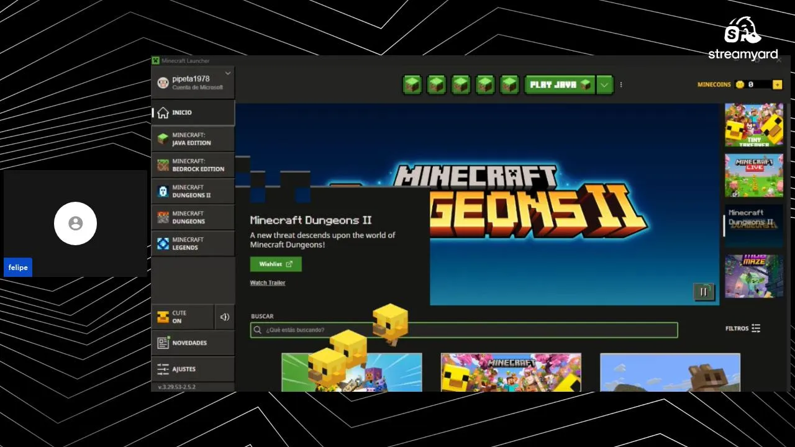The image size is (795, 447).
Task: Open the three-dot more options menu
Action: point(621,85)
